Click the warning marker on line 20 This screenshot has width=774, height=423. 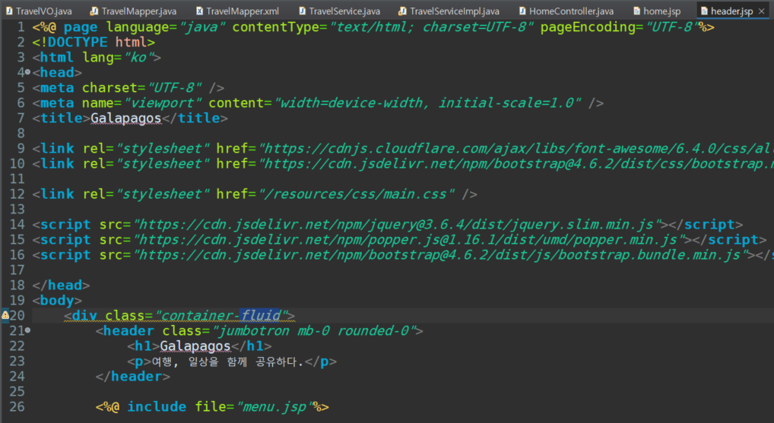[x=5, y=314]
